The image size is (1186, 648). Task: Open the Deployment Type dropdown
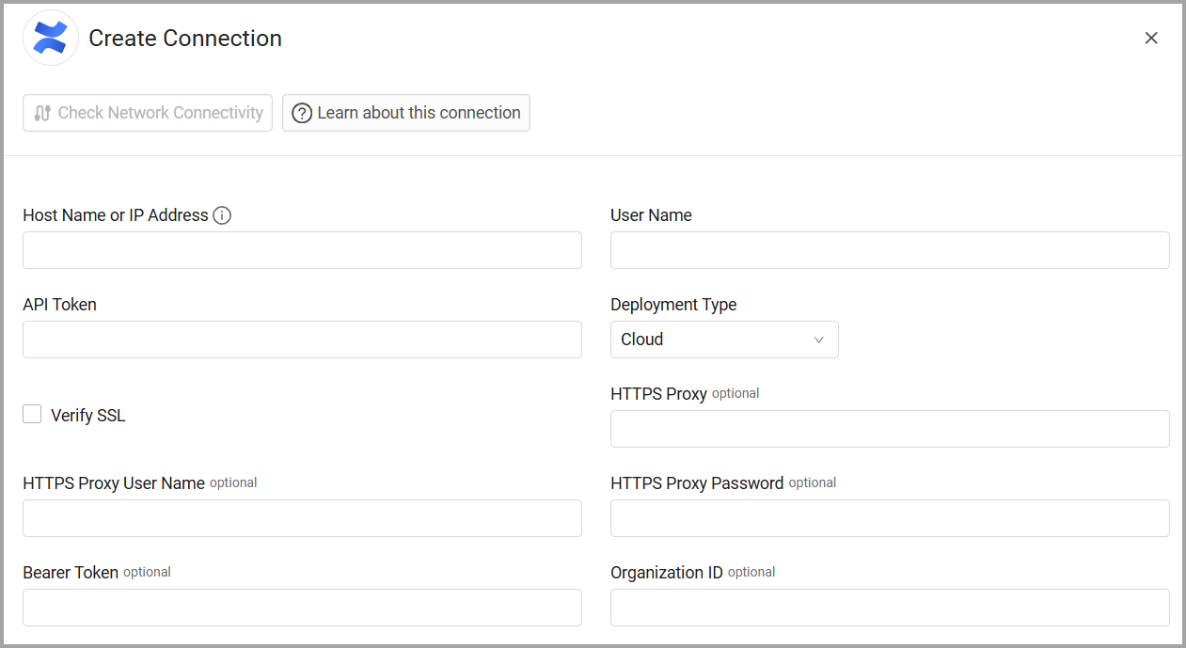click(x=724, y=340)
